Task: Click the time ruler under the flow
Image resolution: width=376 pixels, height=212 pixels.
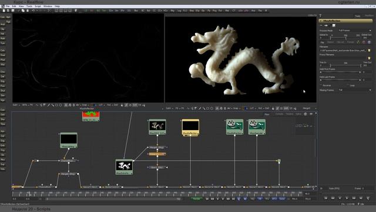Action: pyautogui.click(x=157, y=194)
